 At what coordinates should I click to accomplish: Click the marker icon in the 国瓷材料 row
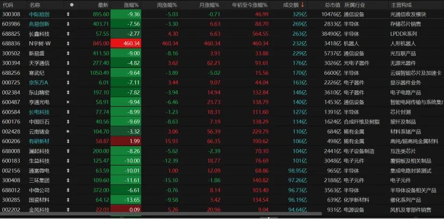coord(68,200)
